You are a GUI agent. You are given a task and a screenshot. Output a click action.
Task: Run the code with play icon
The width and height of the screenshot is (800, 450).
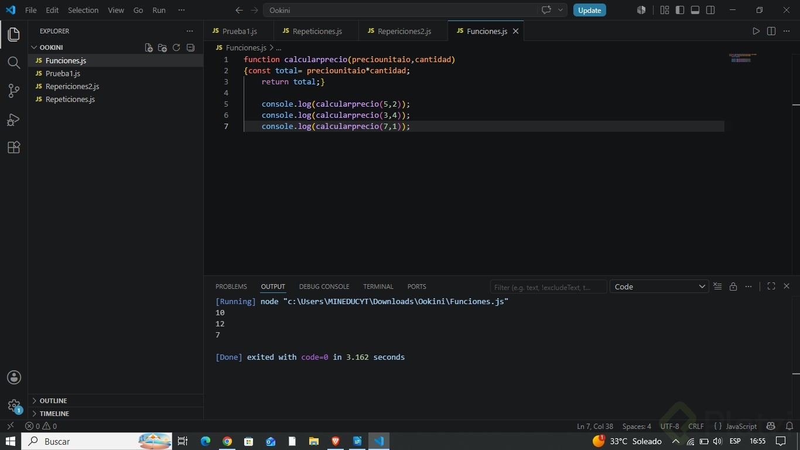pos(756,31)
